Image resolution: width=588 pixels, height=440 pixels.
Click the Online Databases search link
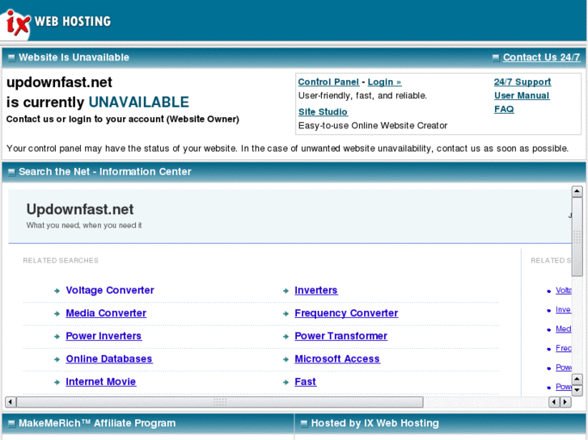click(109, 358)
